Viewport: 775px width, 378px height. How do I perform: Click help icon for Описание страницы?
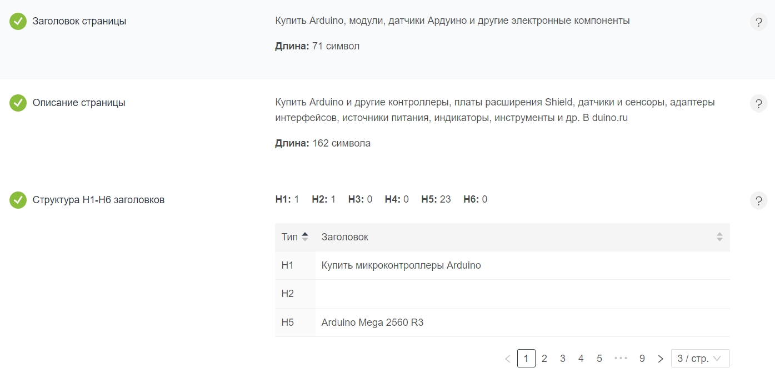(x=758, y=103)
